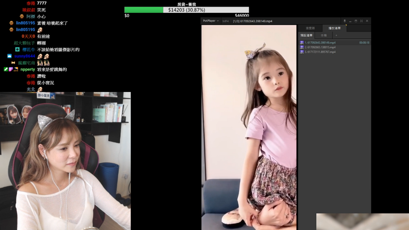Switch to the 播放清單 tab
The height and width of the screenshot is (230, 409).
click(334, 28)
